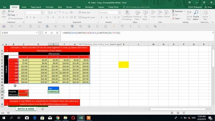
Task: Open Cell Styles gallery
Action: pyautogui.click(x=145, y=15)
